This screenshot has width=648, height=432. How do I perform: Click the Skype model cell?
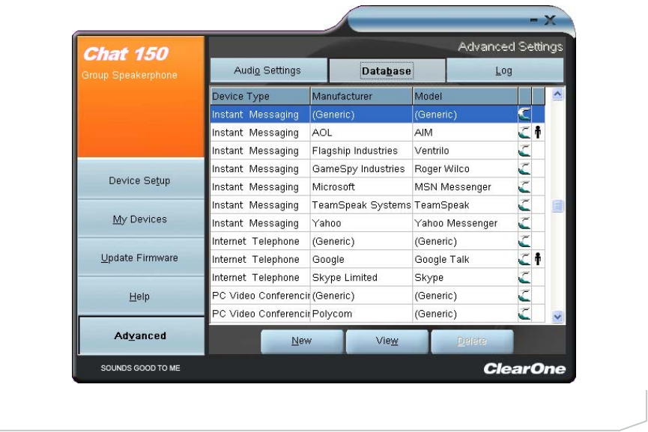pyautogui.click(x=465, y=278)
